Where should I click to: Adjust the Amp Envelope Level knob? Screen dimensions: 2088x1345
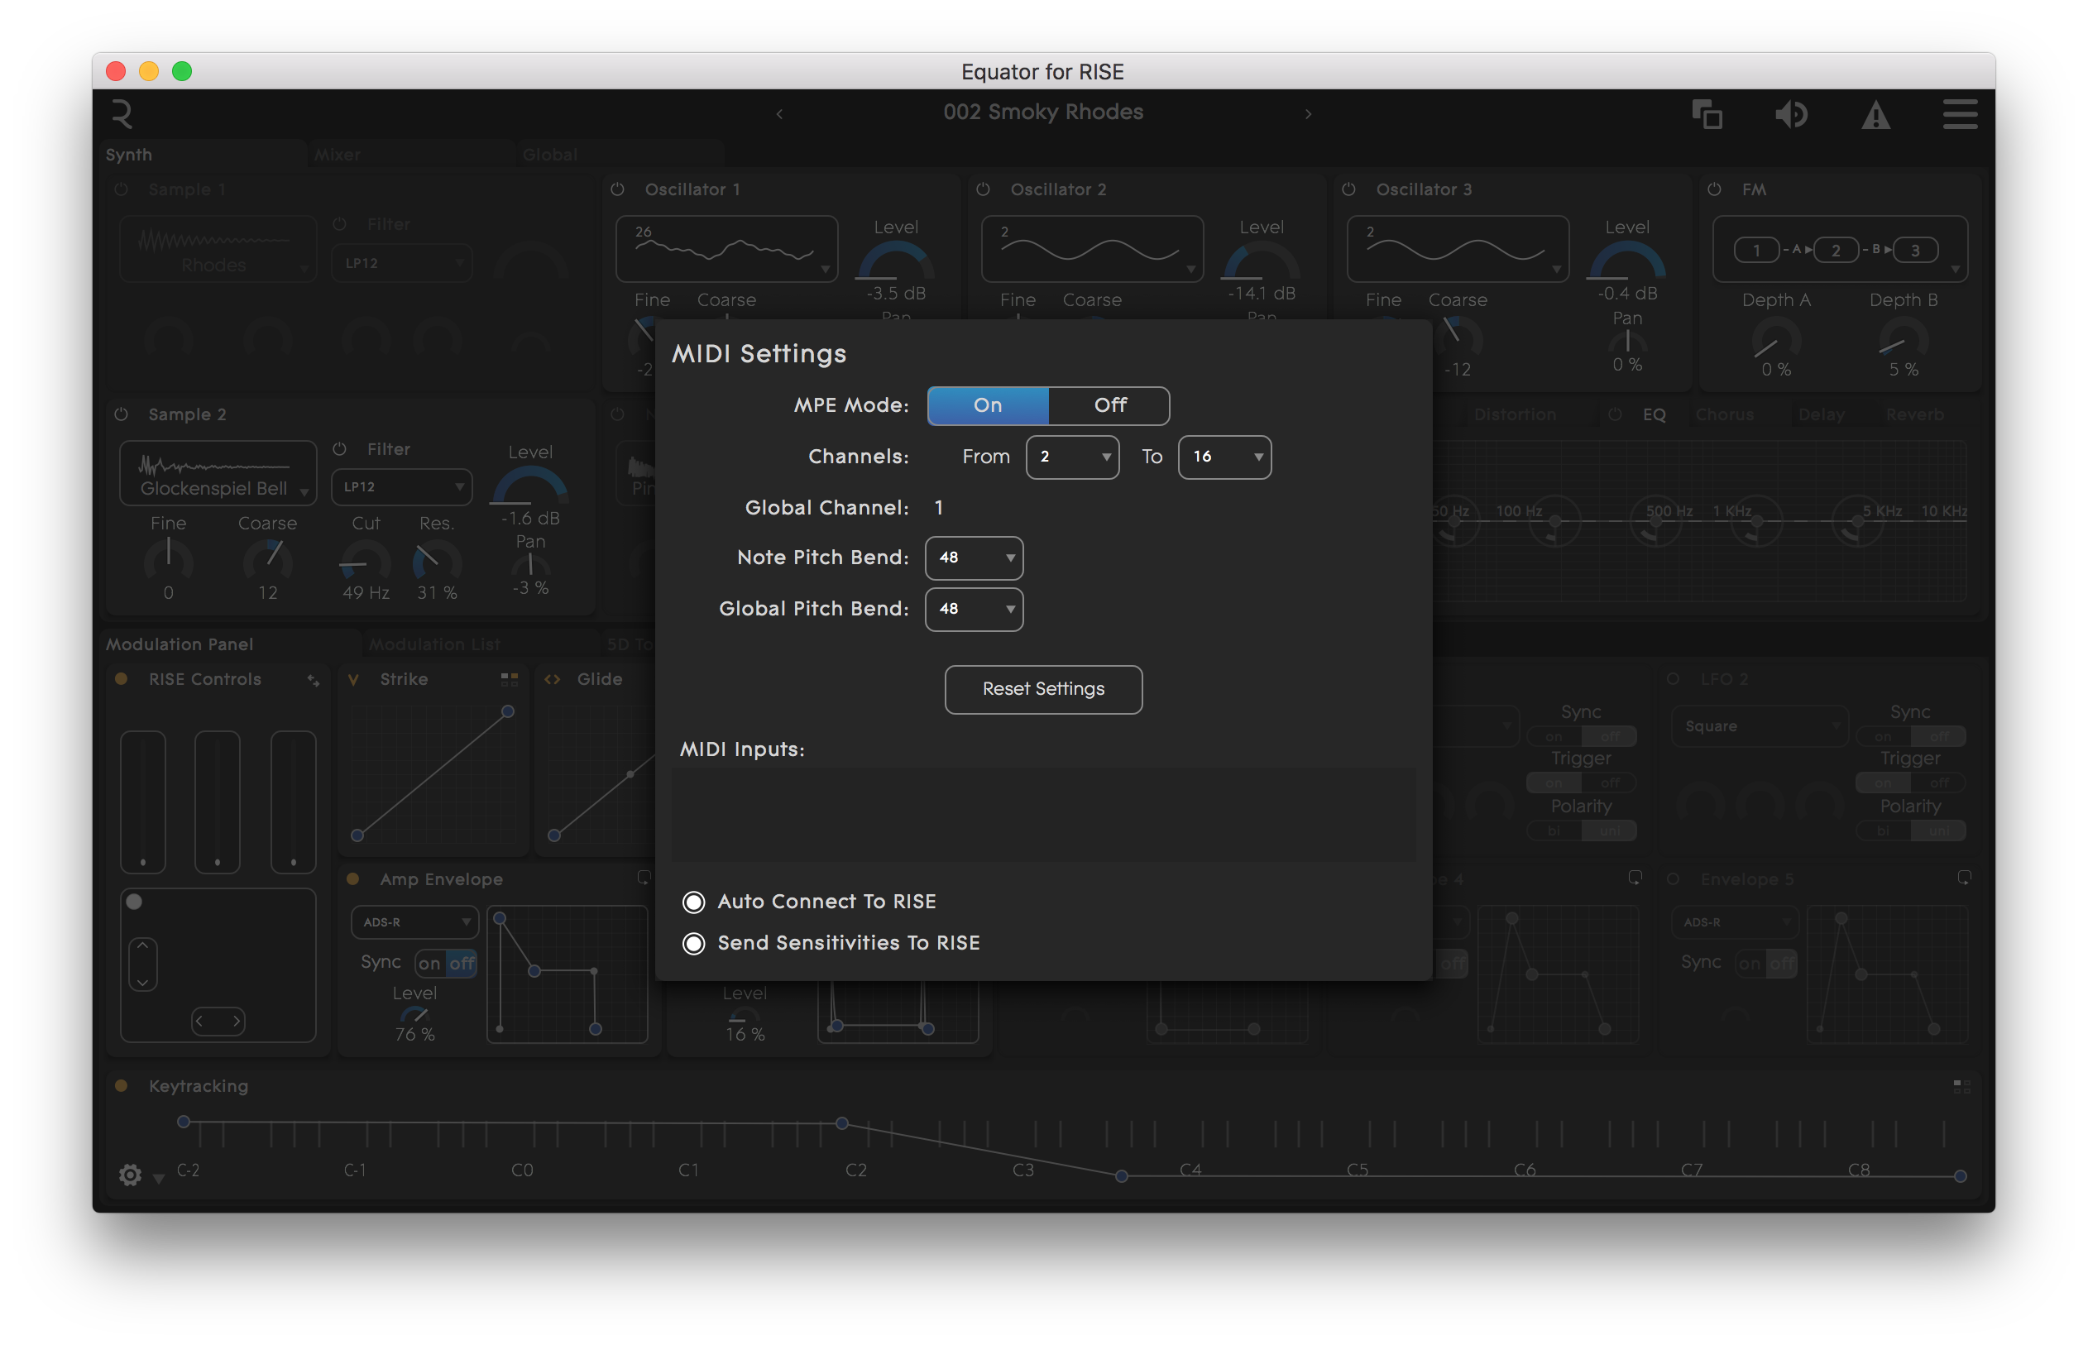point(414,1016)
